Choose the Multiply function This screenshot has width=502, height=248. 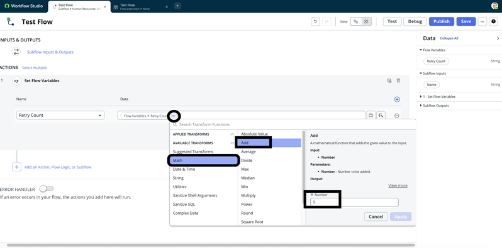pyautogui.click(x=270, y=195)
